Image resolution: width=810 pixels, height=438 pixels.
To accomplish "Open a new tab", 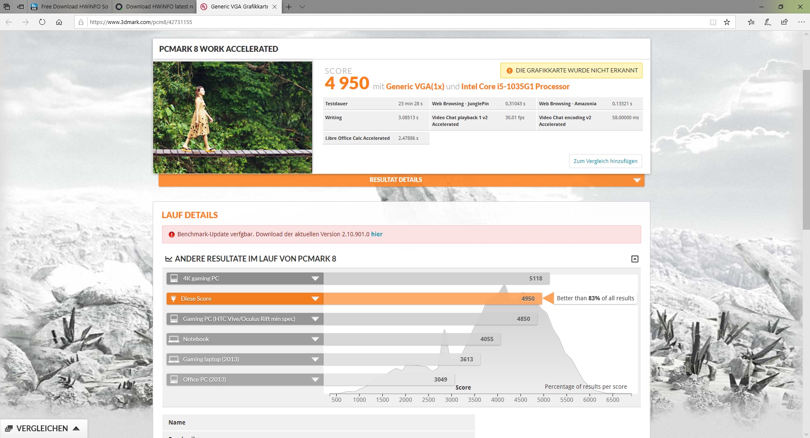I will coord(289,7).
